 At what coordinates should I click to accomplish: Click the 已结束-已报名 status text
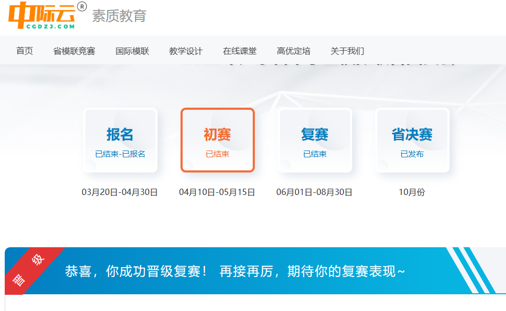(x=120, y=154)
